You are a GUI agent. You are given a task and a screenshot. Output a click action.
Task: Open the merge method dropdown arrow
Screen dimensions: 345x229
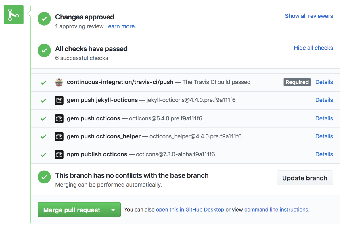pos(113,210)
